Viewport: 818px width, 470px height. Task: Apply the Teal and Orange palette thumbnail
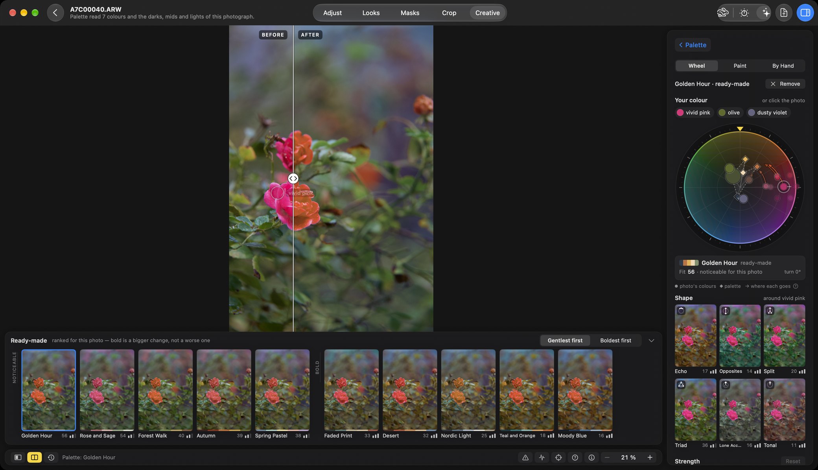tap(527, 390)
